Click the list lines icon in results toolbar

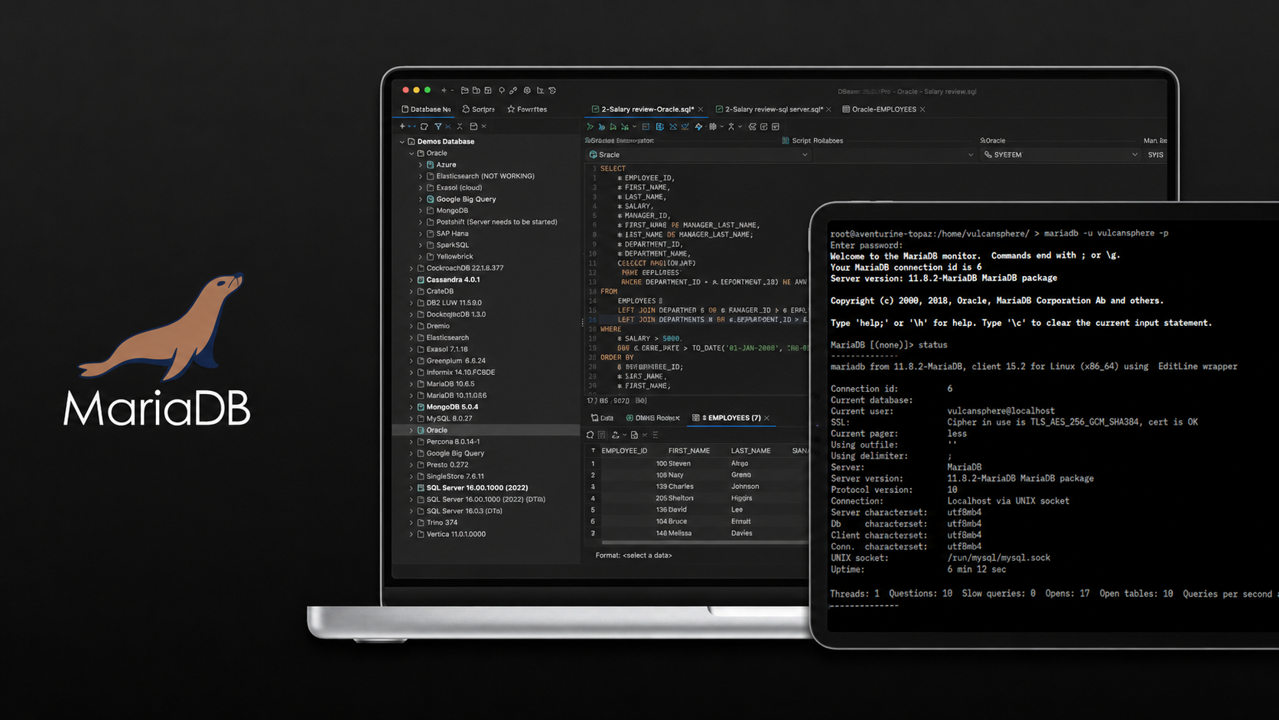[655, 435]
